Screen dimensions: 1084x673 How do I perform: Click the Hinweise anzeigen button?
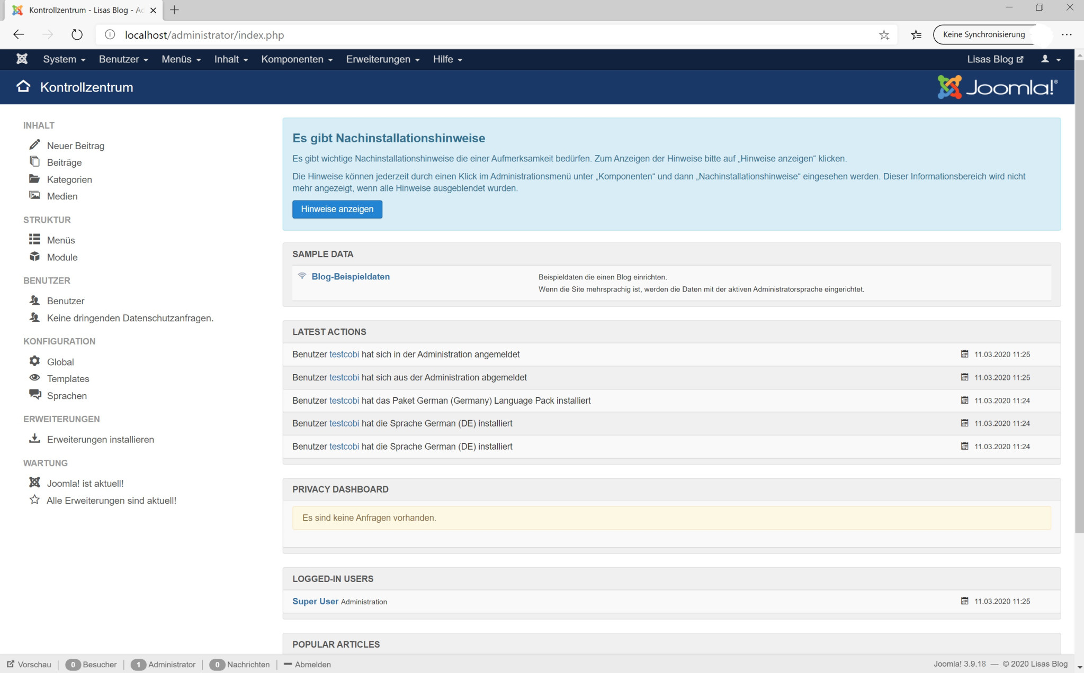pos(337,209)
